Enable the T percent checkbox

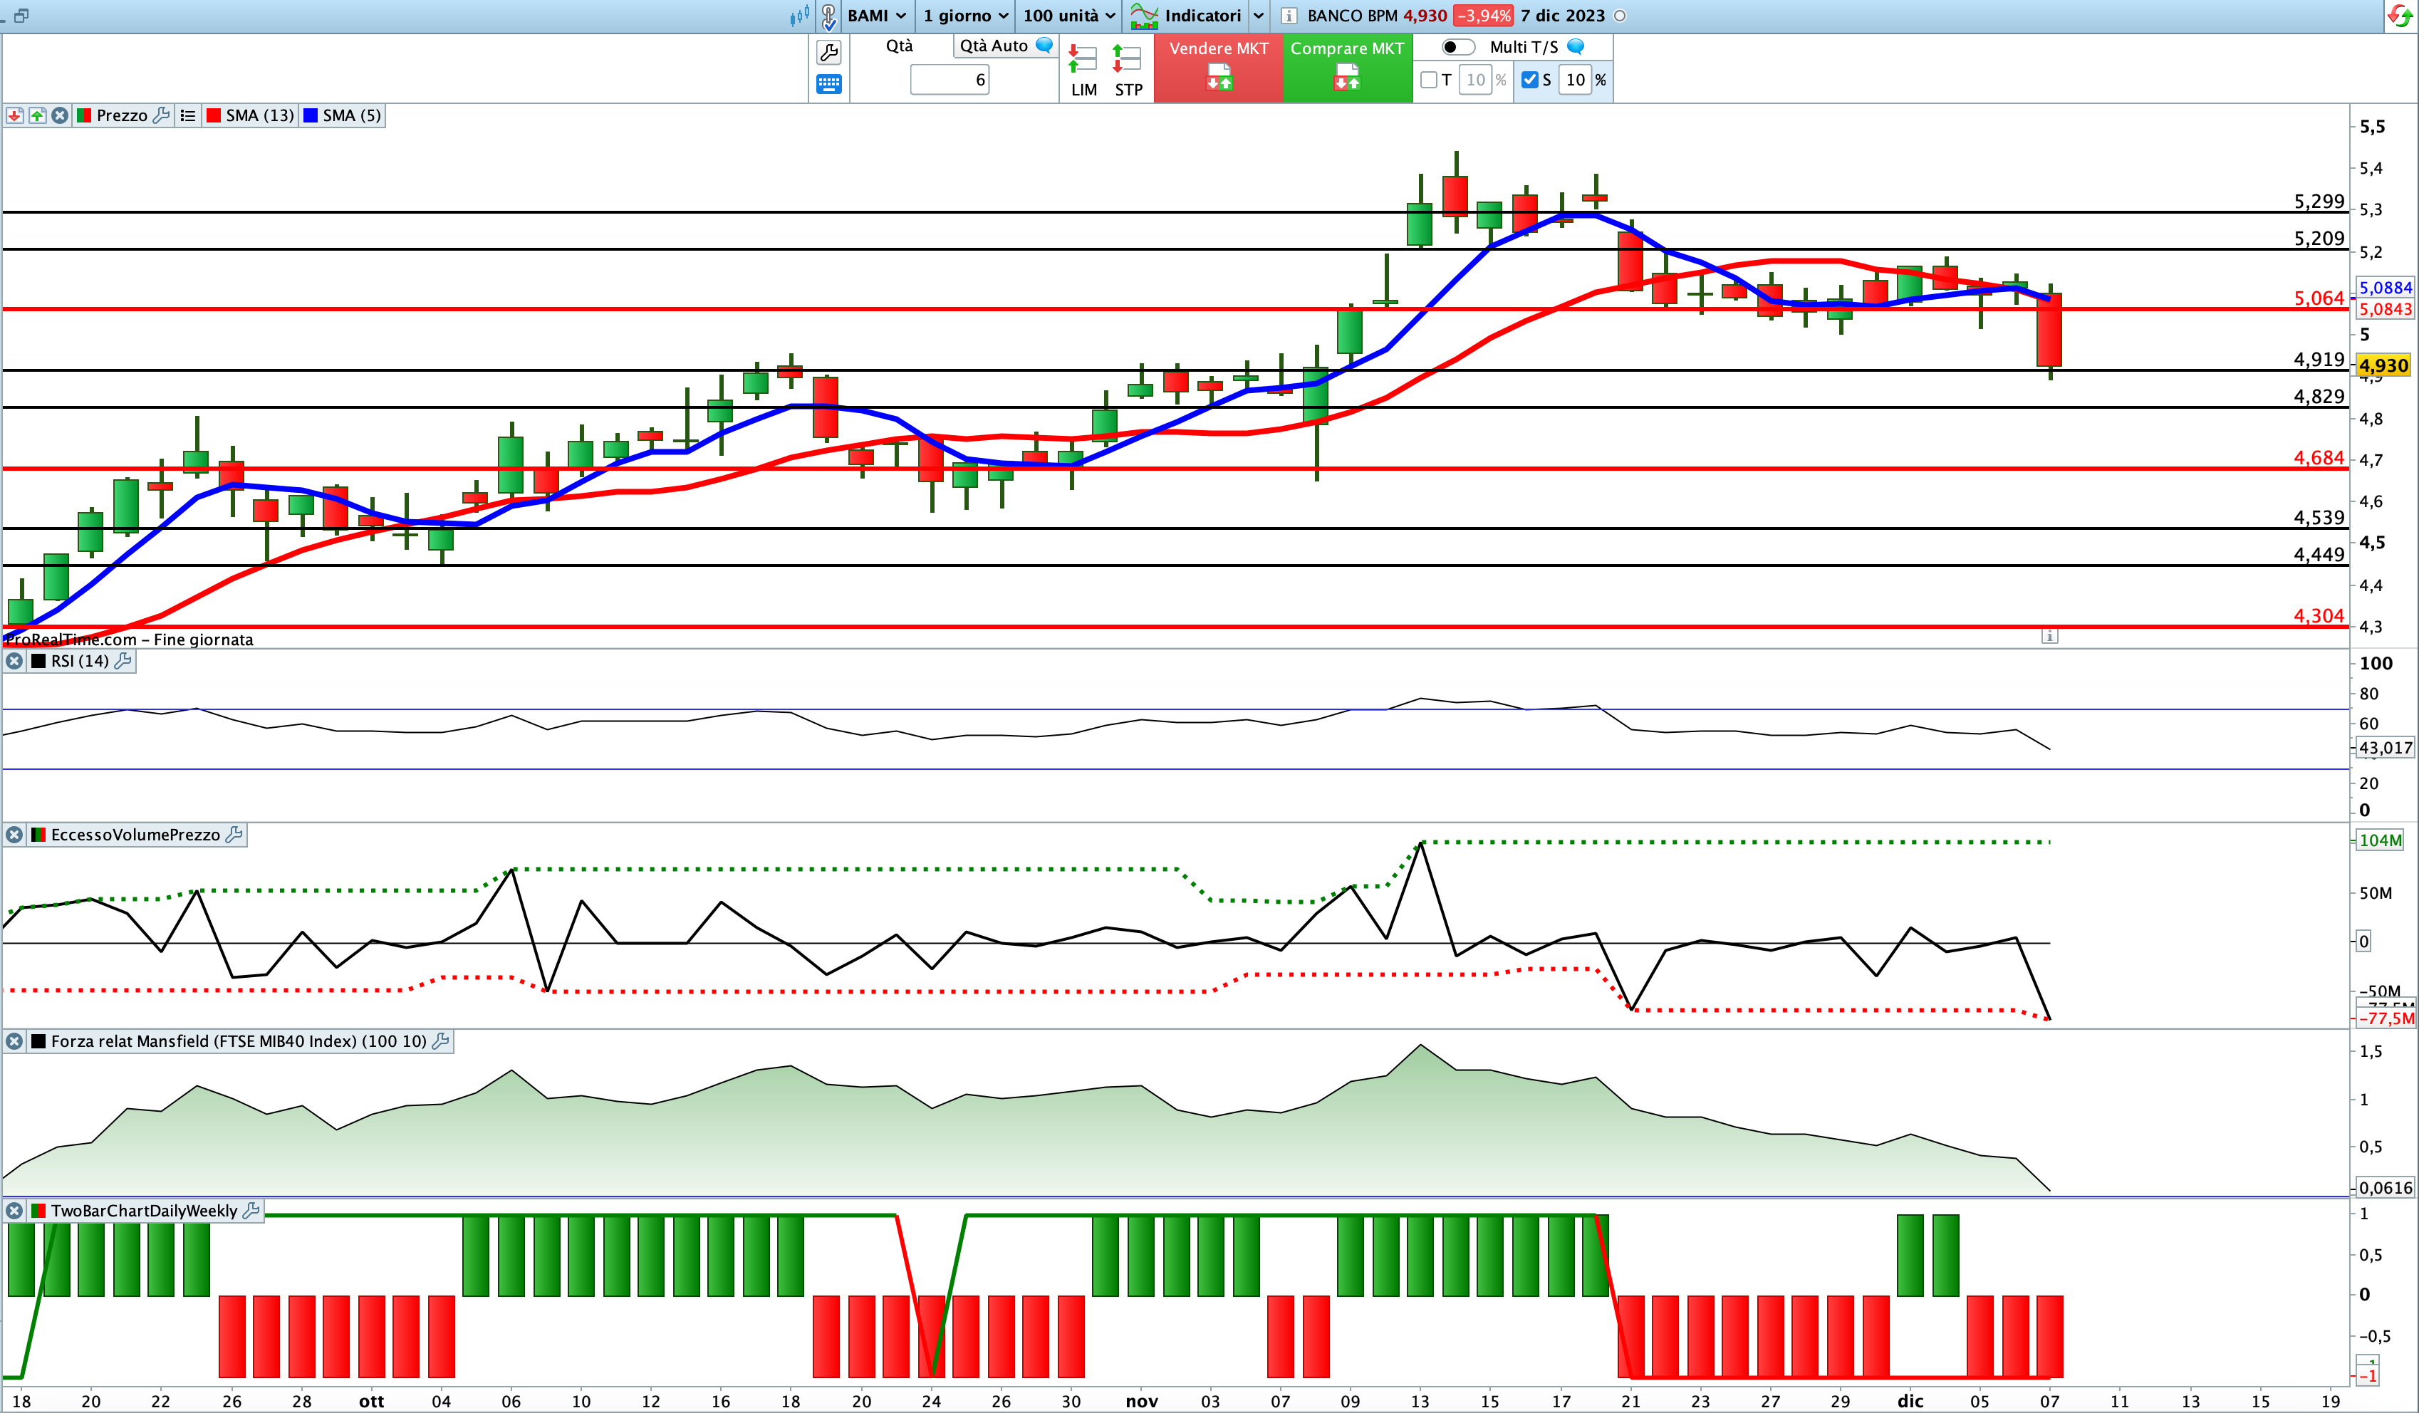[1428, 80]
